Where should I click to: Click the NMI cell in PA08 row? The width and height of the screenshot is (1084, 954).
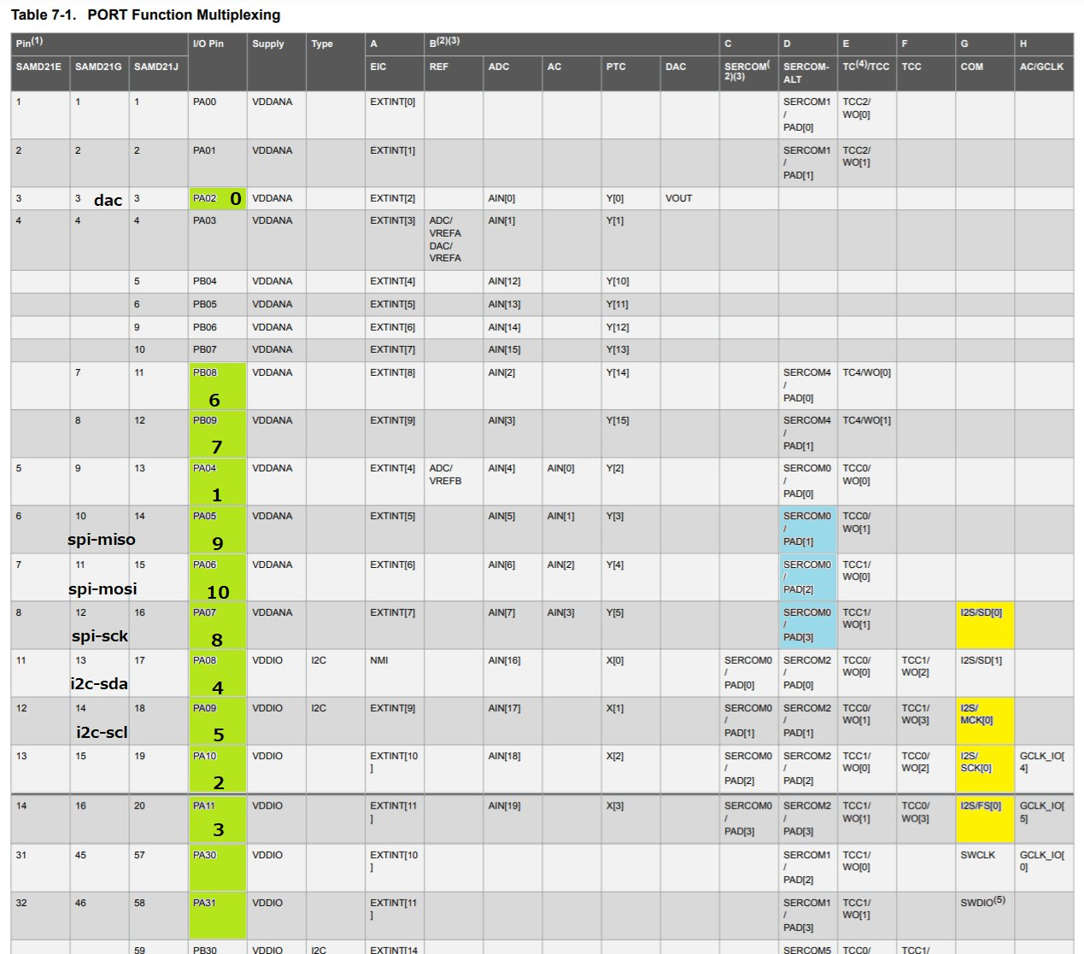[394, 673]
